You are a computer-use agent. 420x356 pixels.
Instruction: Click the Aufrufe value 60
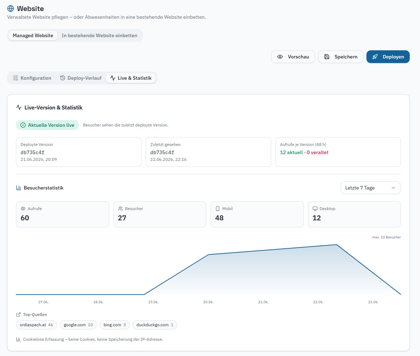click(x=25, y=218)
